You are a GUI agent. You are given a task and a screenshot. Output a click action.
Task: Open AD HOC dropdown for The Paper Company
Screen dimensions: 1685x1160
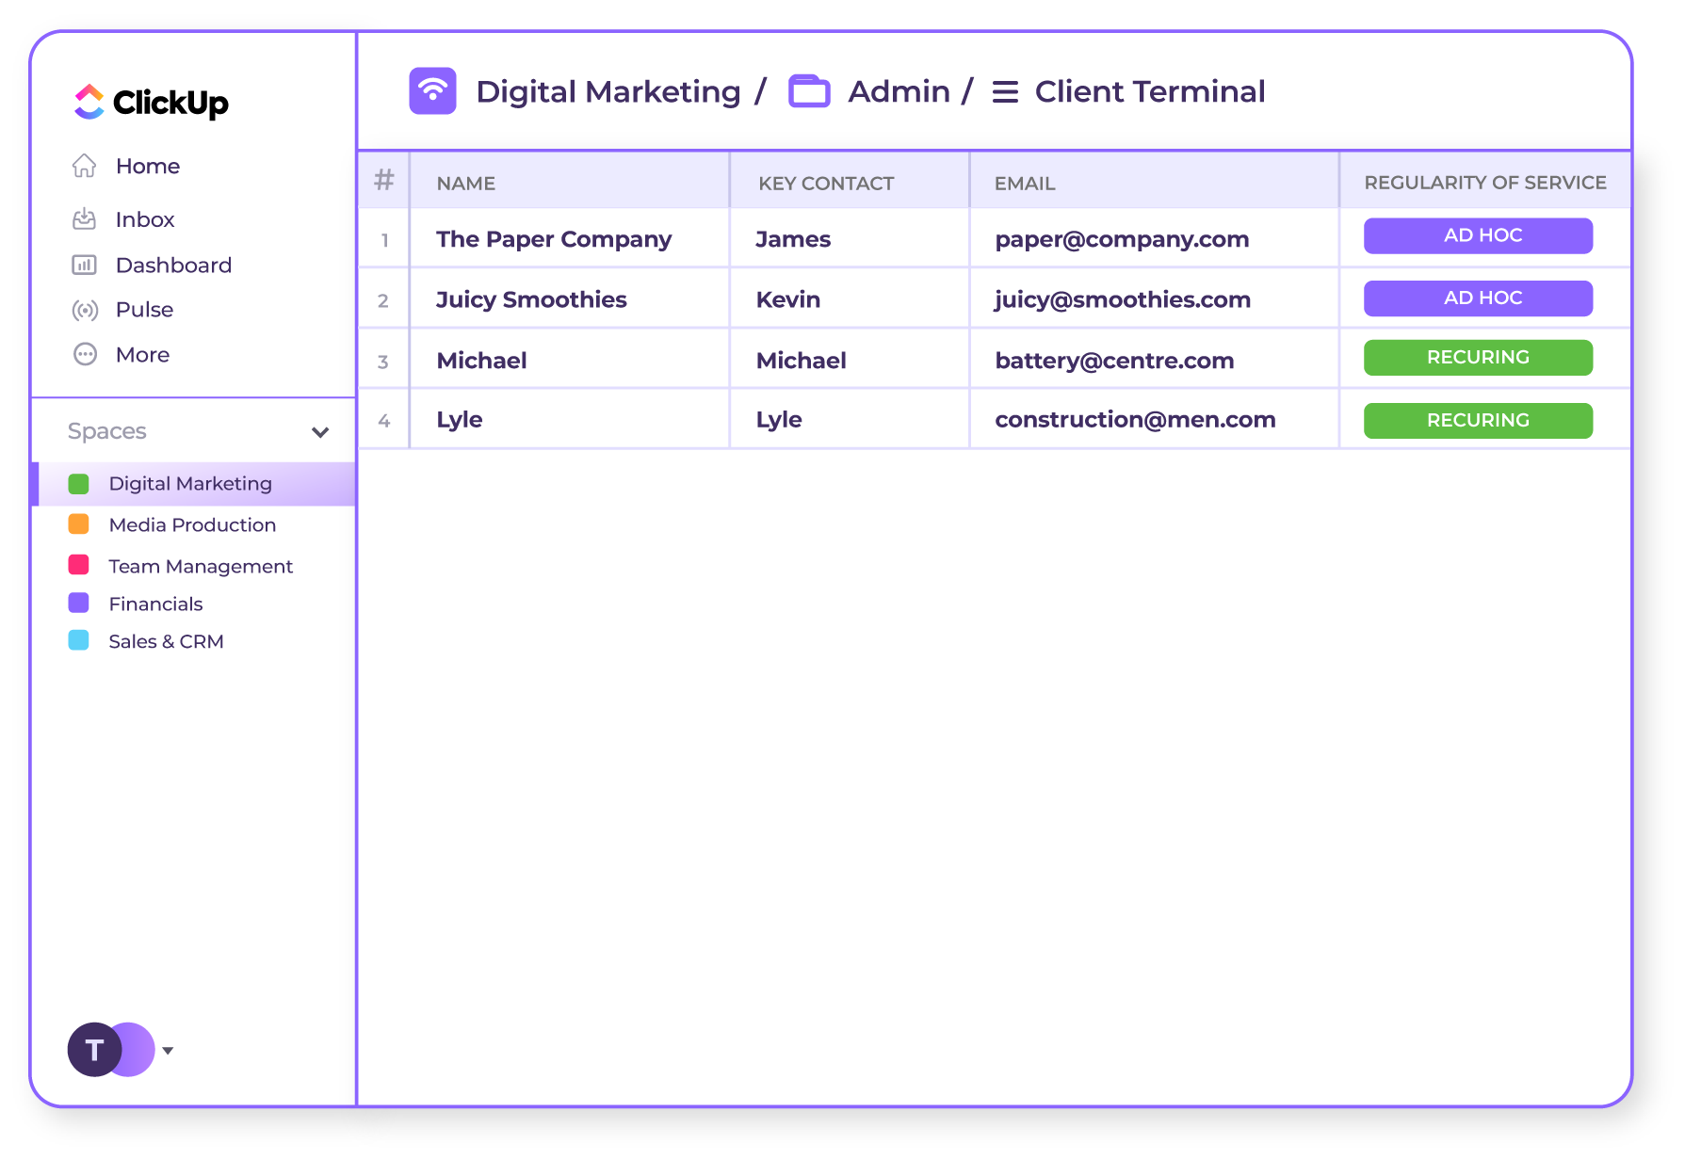(x=1478, y=236)
